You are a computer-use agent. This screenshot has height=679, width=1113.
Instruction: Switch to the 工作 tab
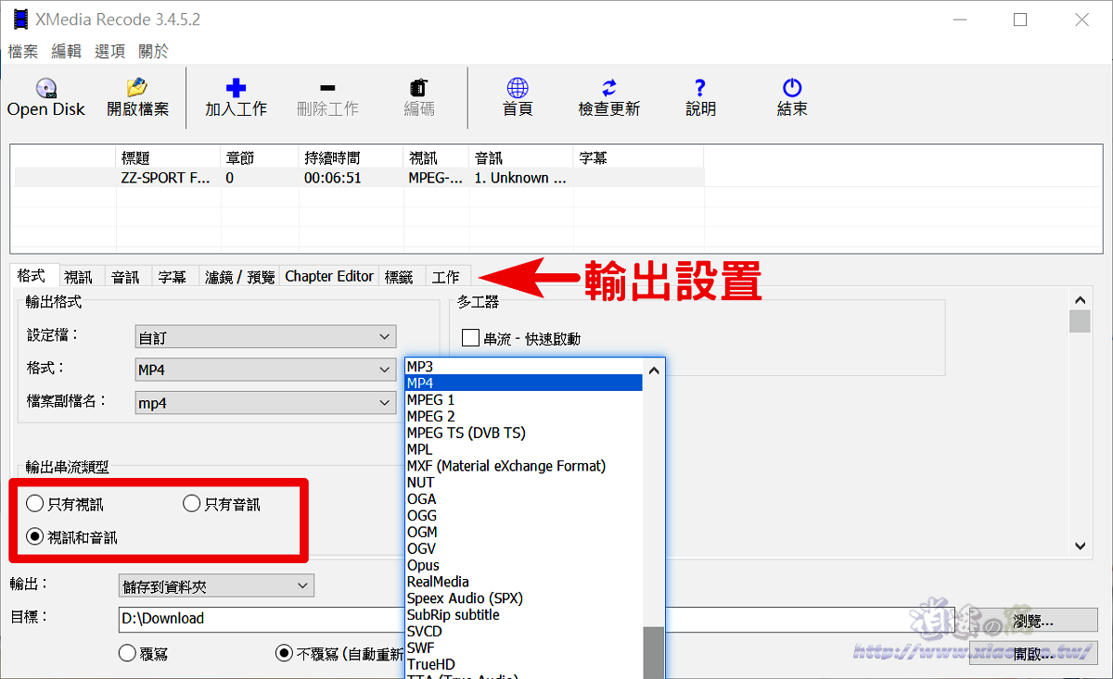(x=446, y=276)
